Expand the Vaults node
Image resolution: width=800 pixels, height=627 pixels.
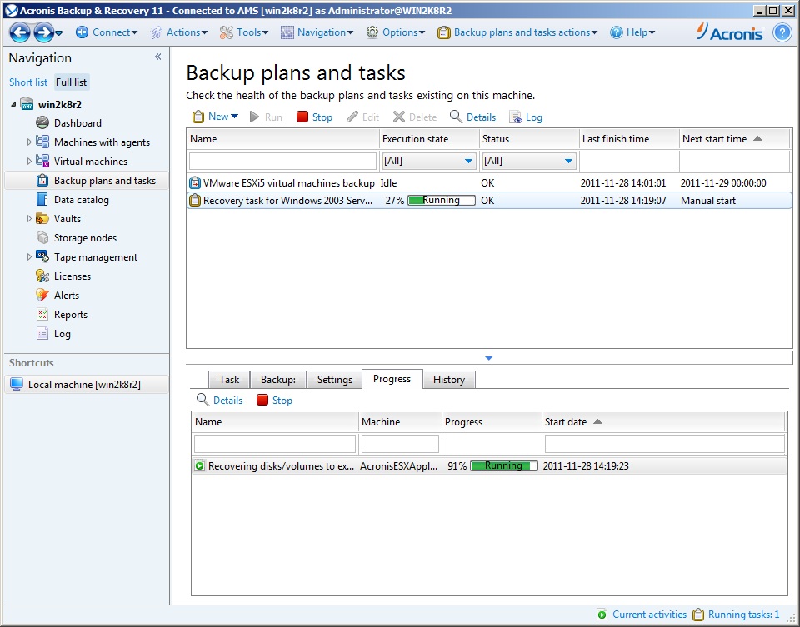[29, 219]
